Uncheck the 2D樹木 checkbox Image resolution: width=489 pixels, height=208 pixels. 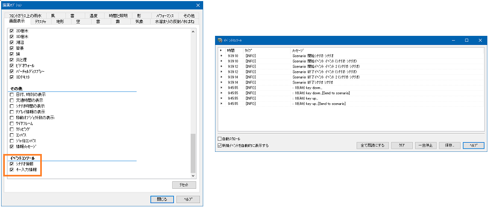click(x=12, y=32)
